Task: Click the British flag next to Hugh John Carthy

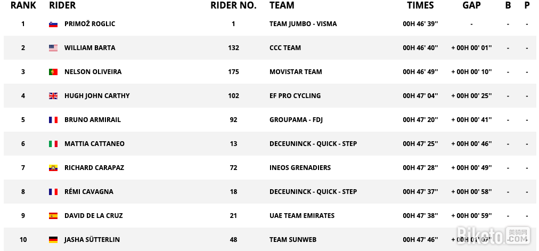Action: coord(53,96)
